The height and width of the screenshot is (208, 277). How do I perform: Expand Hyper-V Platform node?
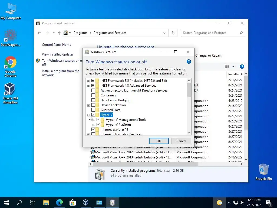(94, 125)
